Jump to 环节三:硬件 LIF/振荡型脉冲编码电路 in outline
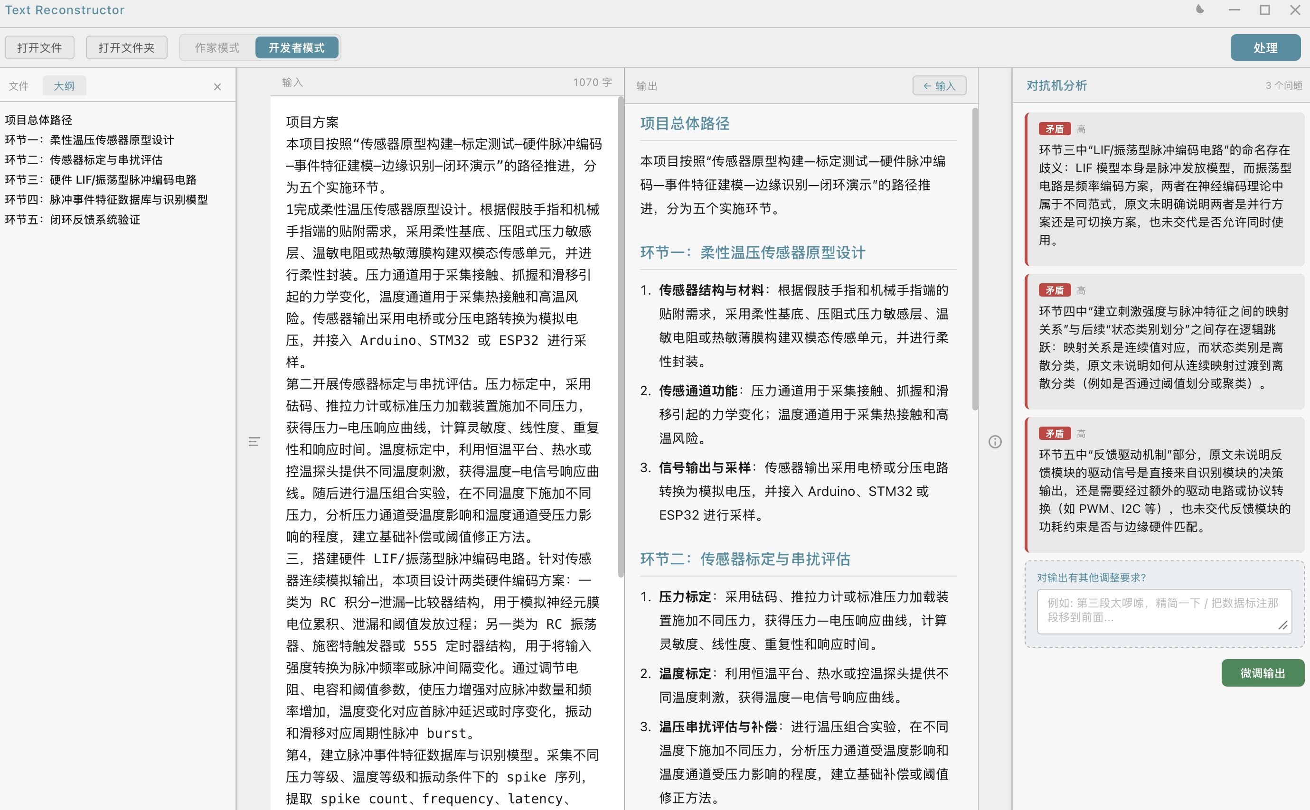1310x810 pixels. [101, 179]
